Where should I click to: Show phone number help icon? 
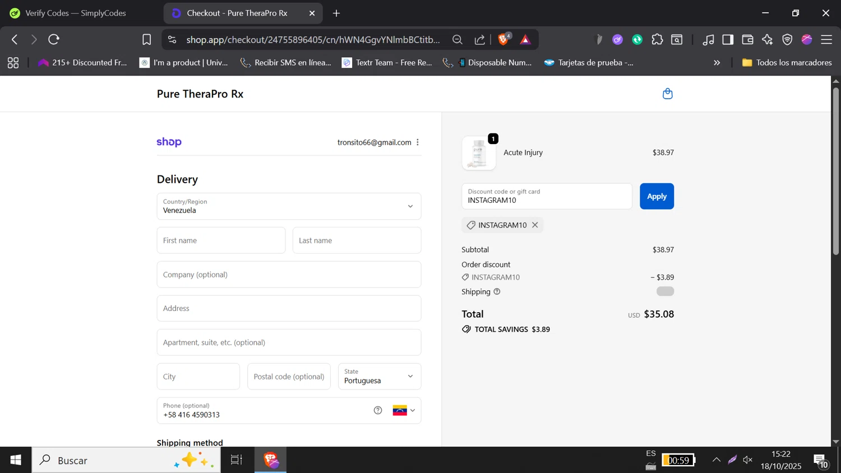click(378, 410)
